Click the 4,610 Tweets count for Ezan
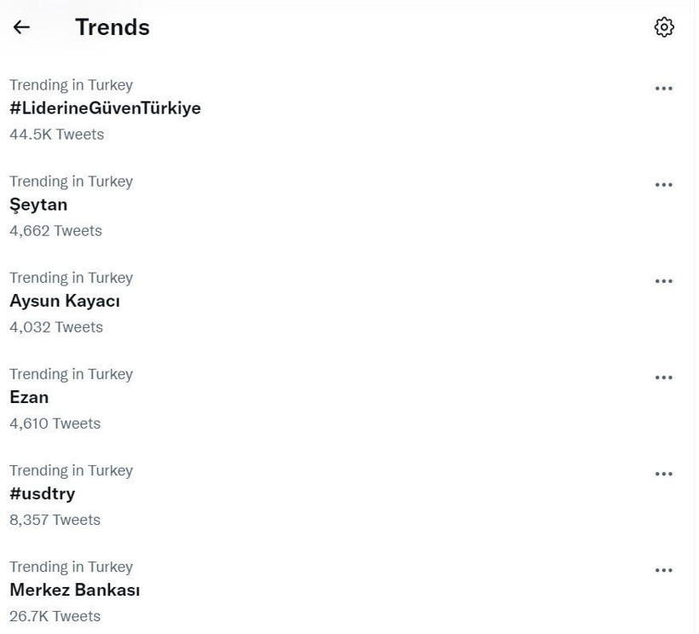This screenshot has height=634, width=699. point(55,423)
